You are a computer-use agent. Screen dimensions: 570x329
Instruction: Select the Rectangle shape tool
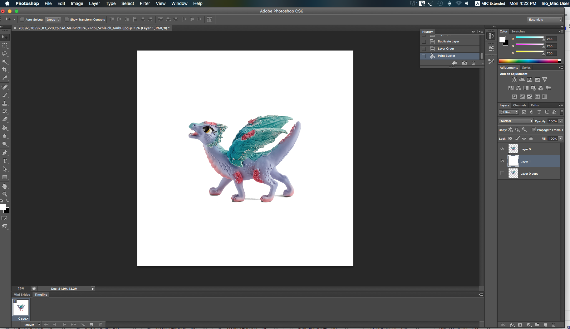[x=5, y=177]
